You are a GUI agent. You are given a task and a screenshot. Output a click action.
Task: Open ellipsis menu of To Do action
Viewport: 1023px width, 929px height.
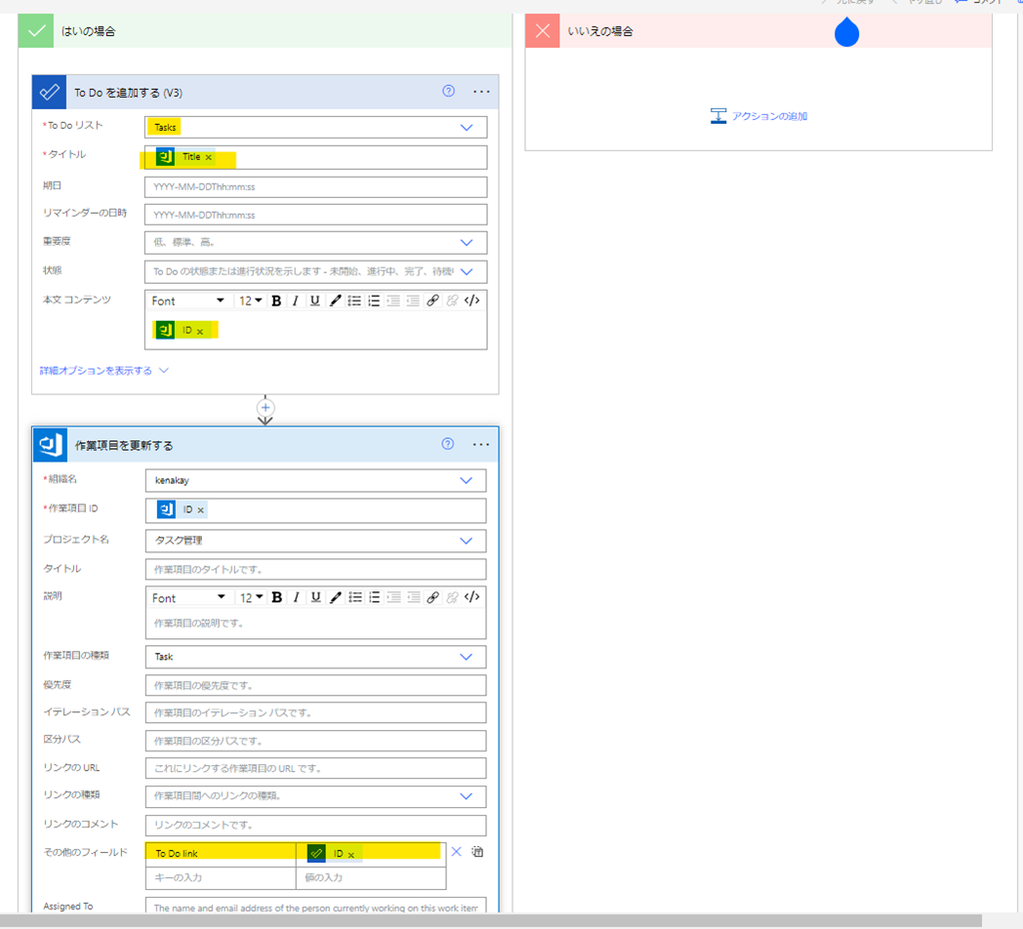(481, 92)
